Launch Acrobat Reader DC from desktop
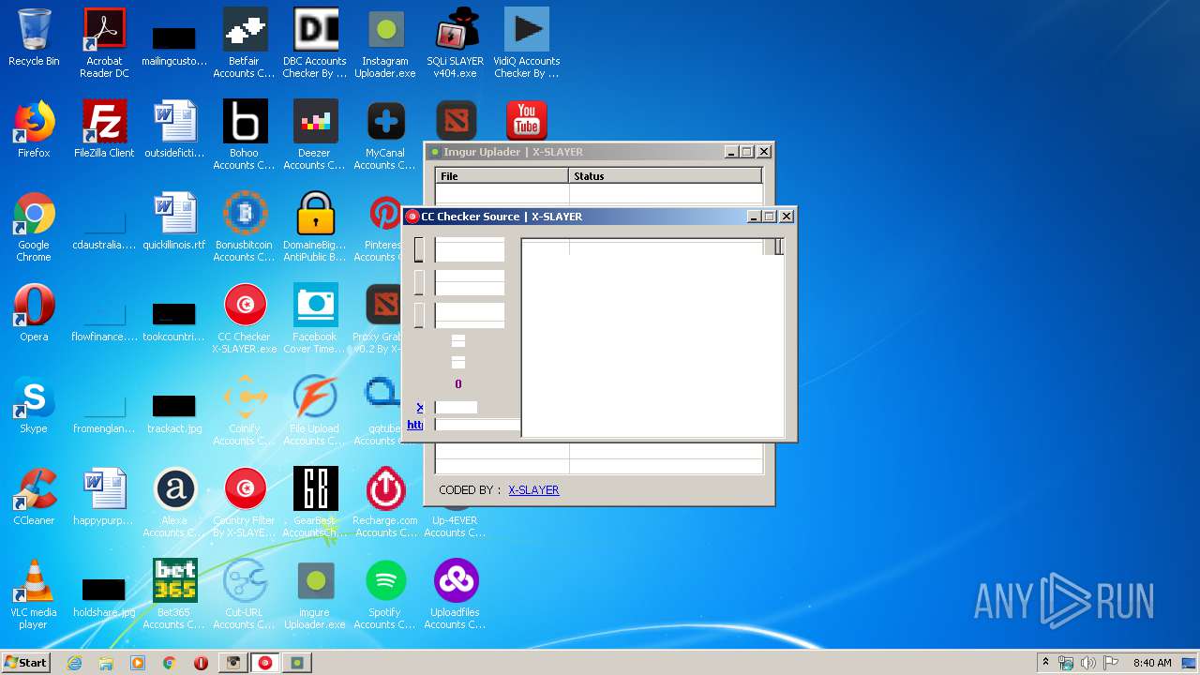1200x675 pixels. click(x=104, y=43)
